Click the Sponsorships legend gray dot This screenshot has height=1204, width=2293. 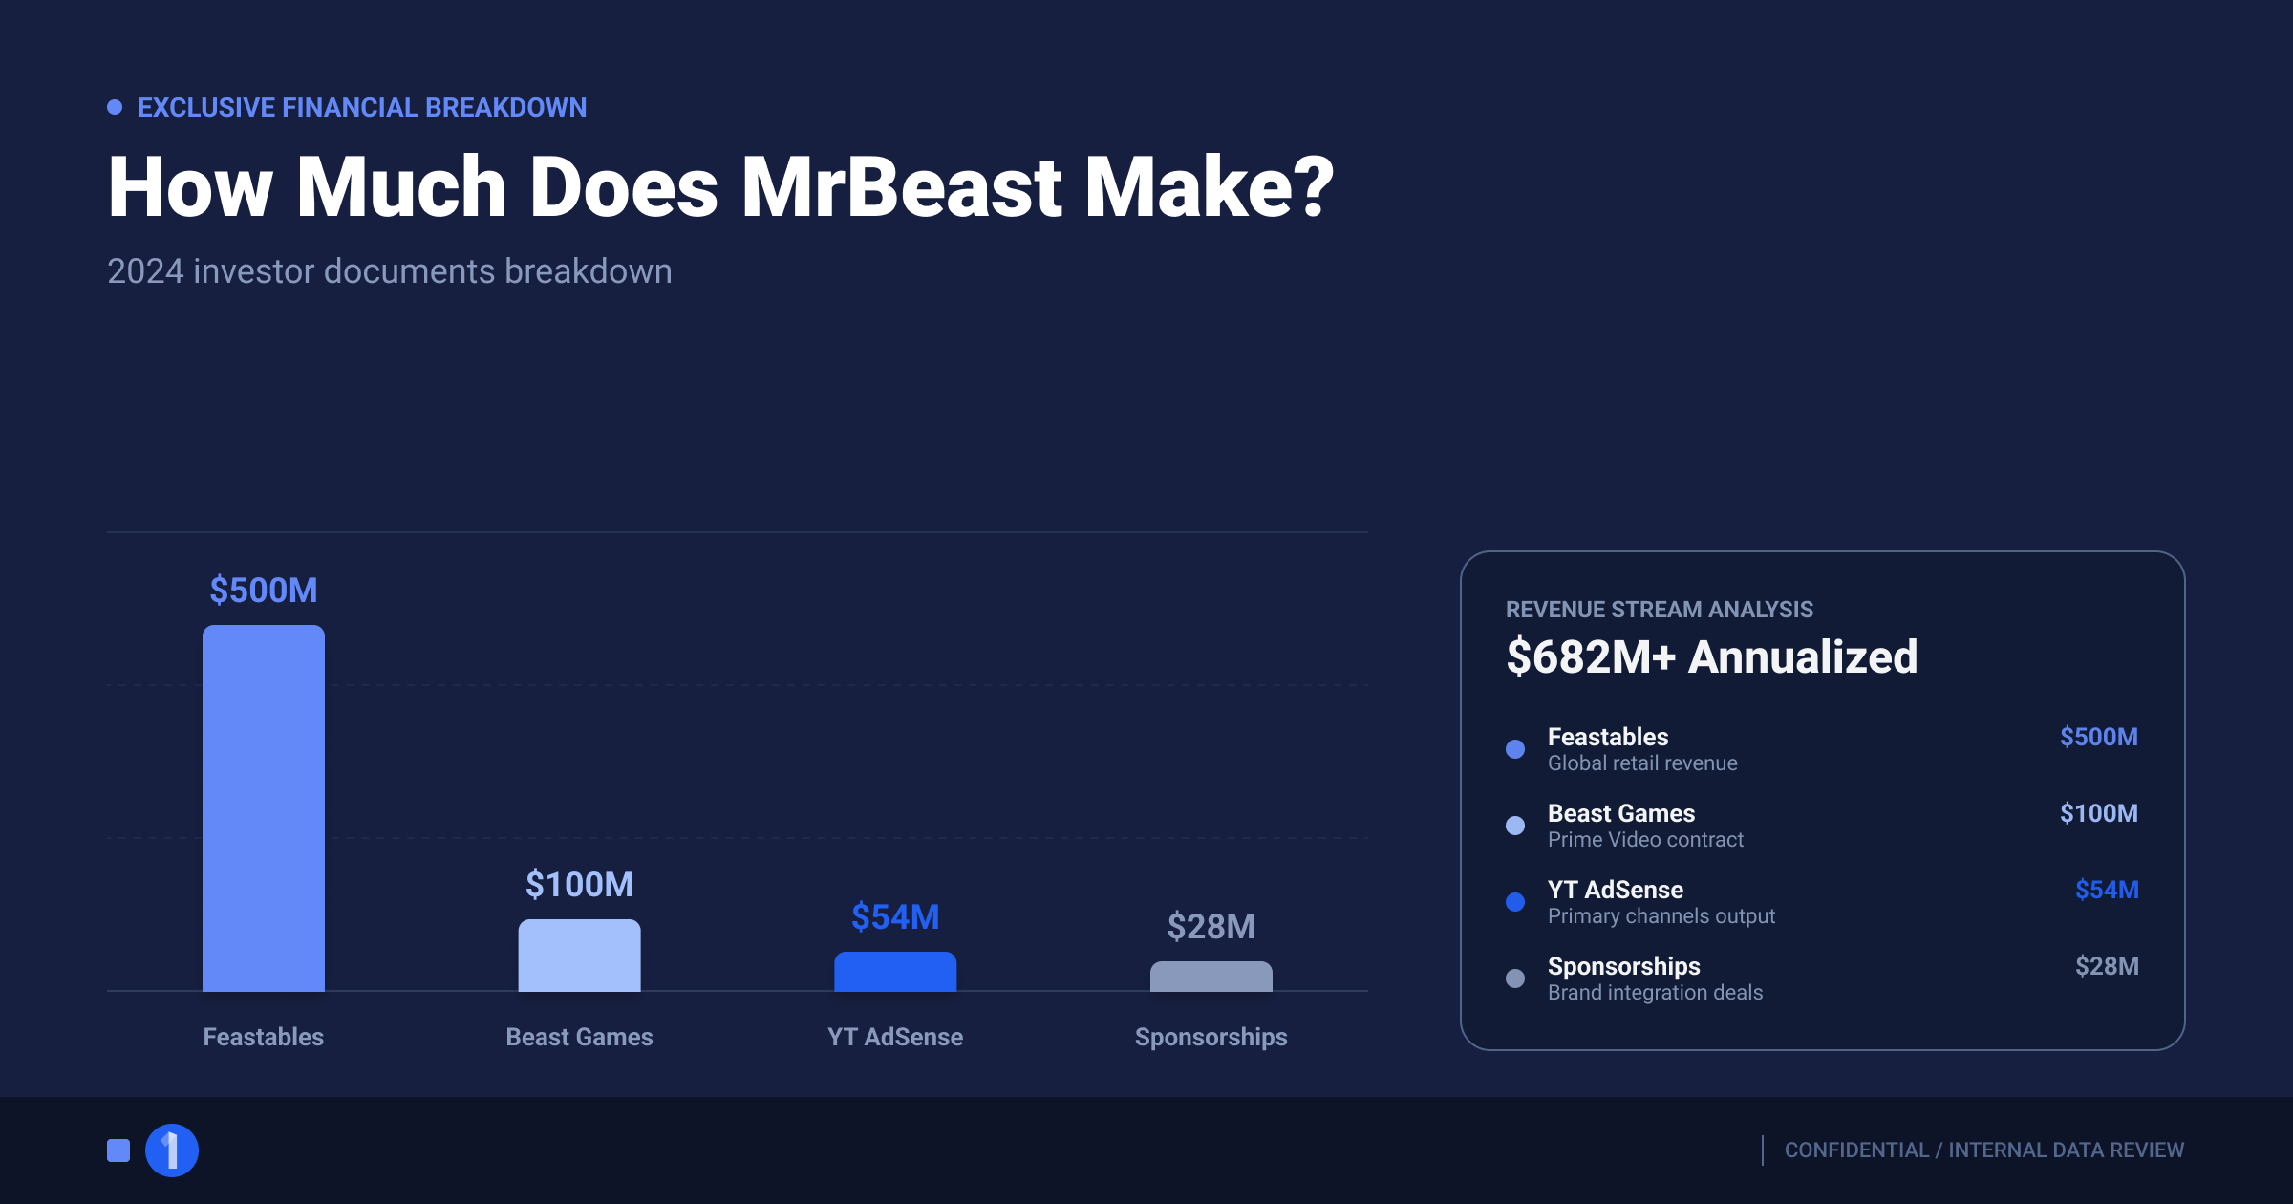(1515, 978)
